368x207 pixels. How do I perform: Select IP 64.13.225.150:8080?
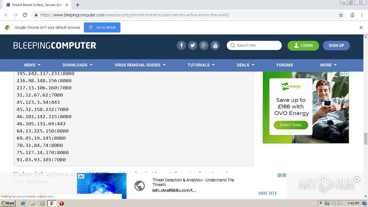[x=43, y=131]
